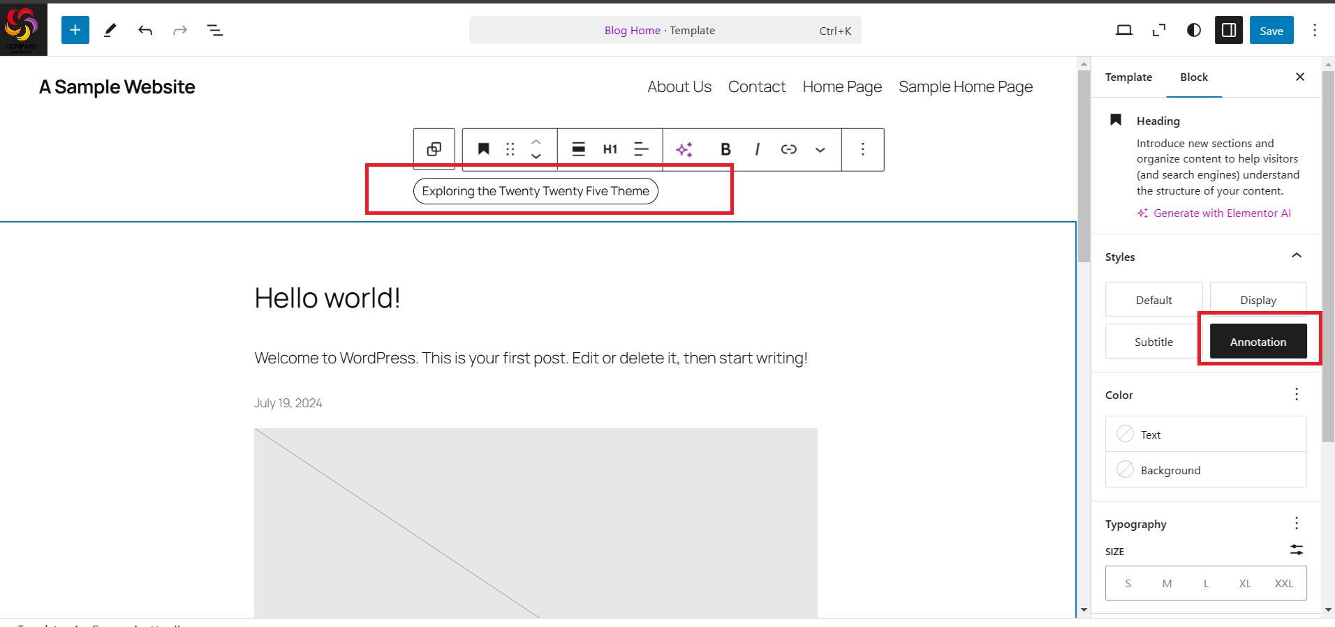Save the template
This screenshot has height=627, width=1335.
1271,30
